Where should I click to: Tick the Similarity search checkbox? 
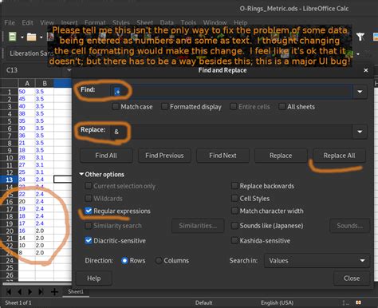pos(89,226)
